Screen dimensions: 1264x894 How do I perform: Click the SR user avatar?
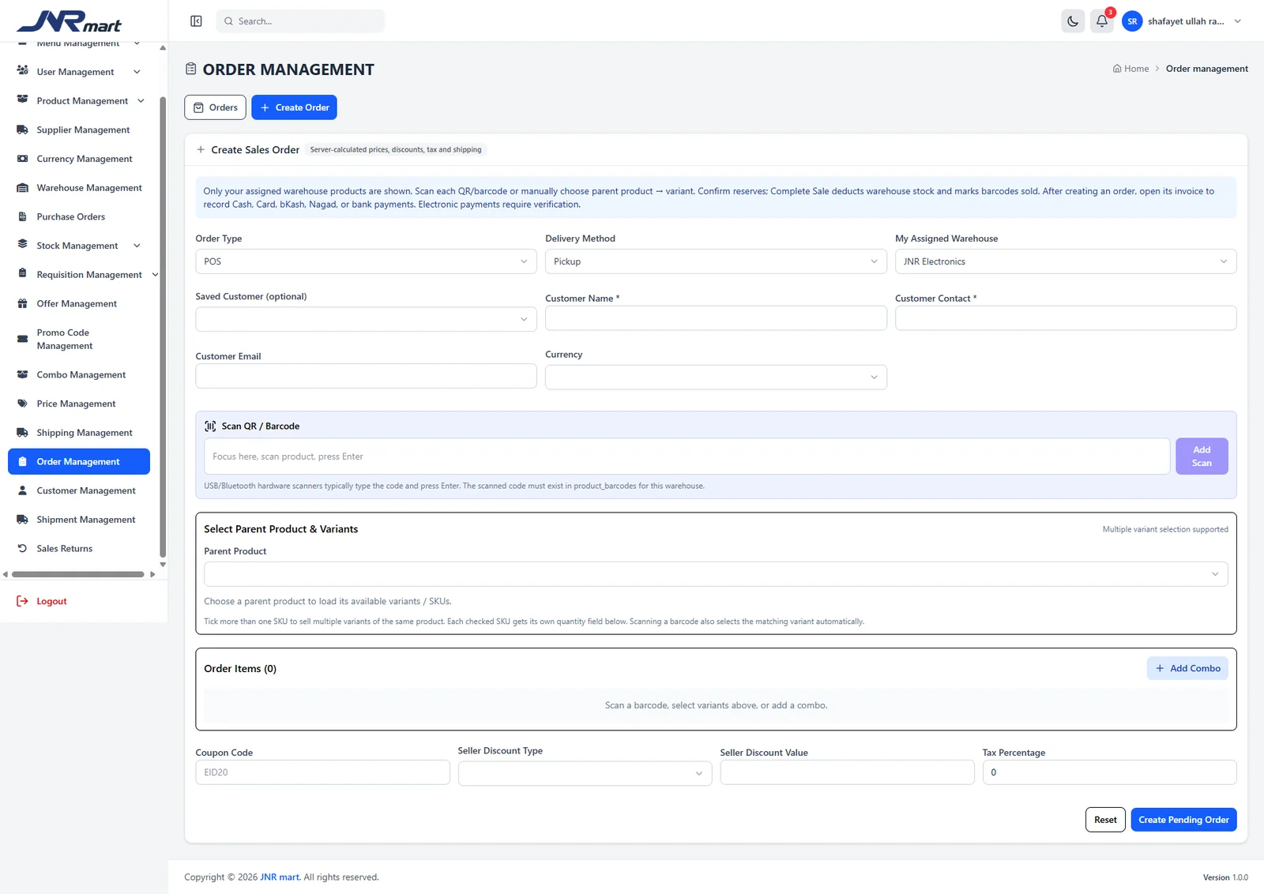pos(1132,21)
